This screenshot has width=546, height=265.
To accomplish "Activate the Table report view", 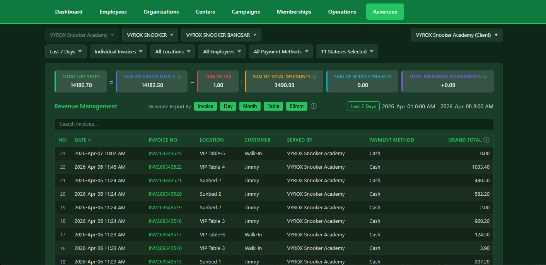I will click(x=273, y=106).
